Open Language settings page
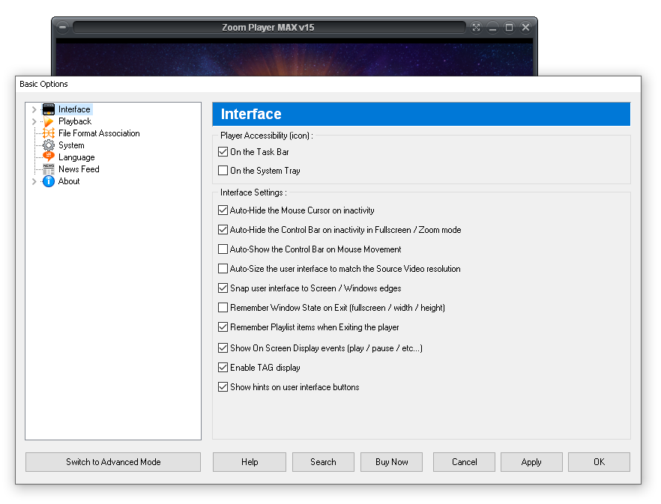 (76, 157)
